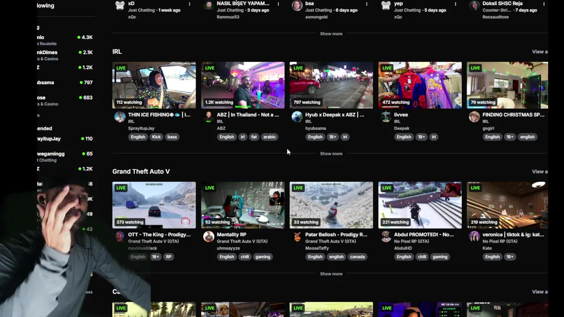The height and width of the screenshot is (317, 564).
Task: Open View all for Grand Theft Auto V
Action: pos(540,172)
